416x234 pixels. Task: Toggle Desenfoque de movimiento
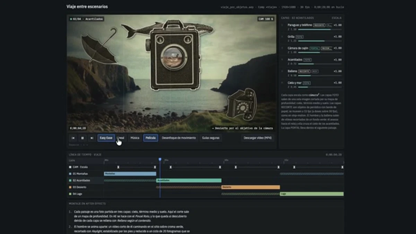click(x=179, y=138)
